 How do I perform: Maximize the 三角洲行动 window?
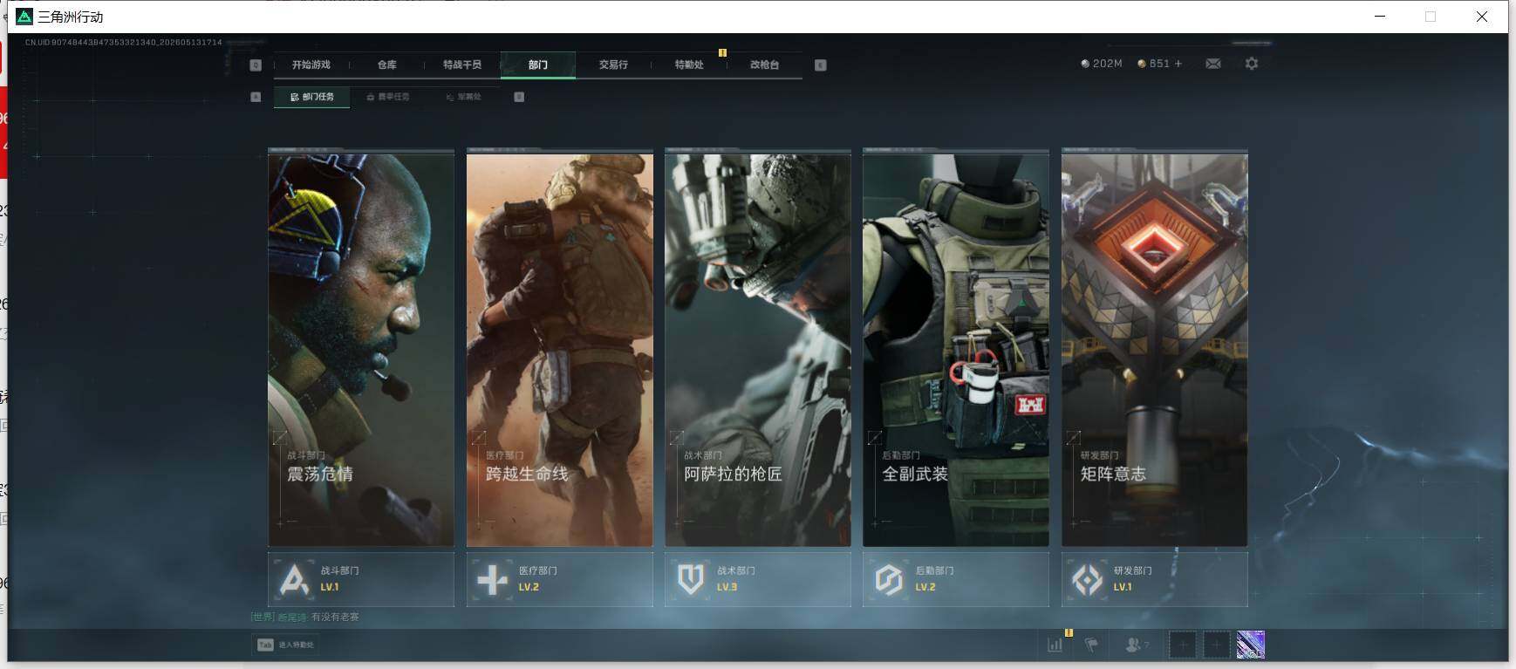[x=1431, y=17]
